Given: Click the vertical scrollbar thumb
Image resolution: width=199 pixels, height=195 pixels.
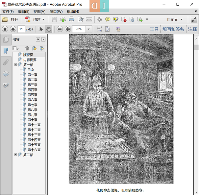Looking at the screenshot, I should pos(196,47).
